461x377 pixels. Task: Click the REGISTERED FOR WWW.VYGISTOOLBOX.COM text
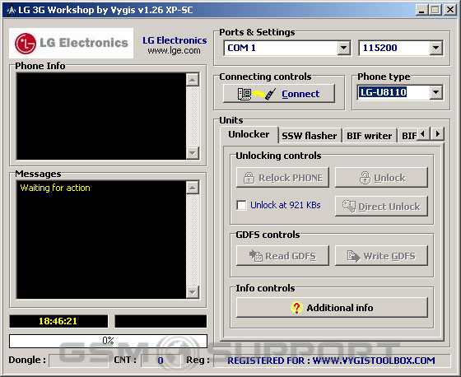click(331, 361)
